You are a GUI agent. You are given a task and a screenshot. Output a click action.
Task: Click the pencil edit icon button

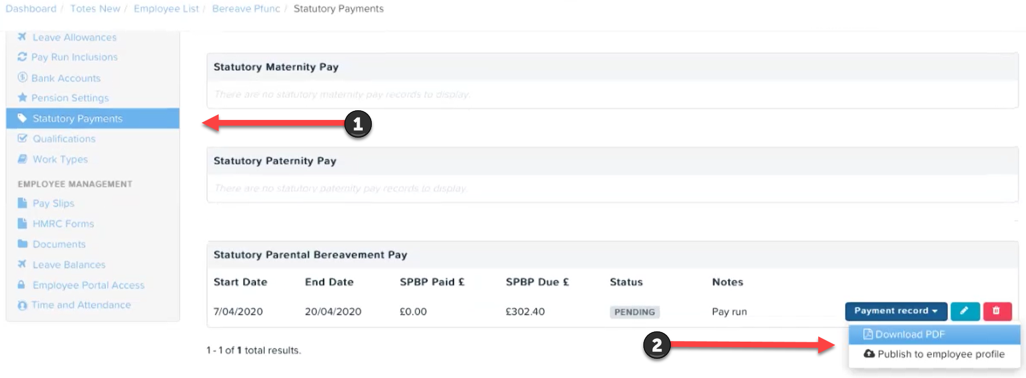[965, 311]
